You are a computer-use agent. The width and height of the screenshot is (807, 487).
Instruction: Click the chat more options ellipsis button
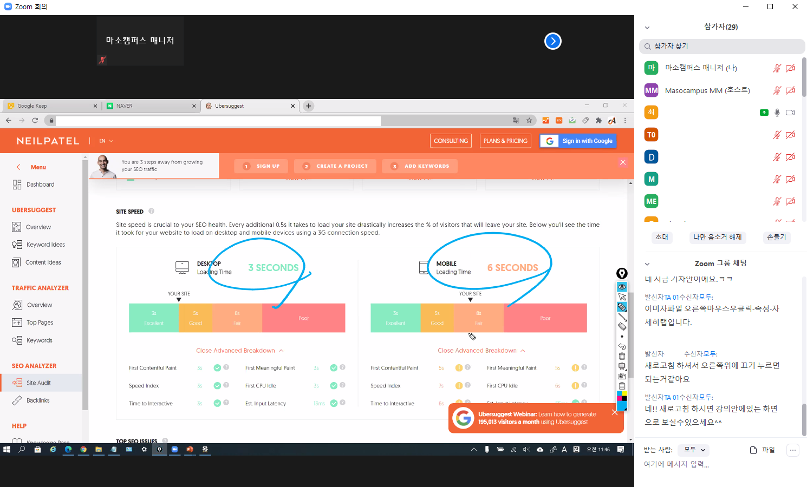pyautogui.click(x=792, y=450)
